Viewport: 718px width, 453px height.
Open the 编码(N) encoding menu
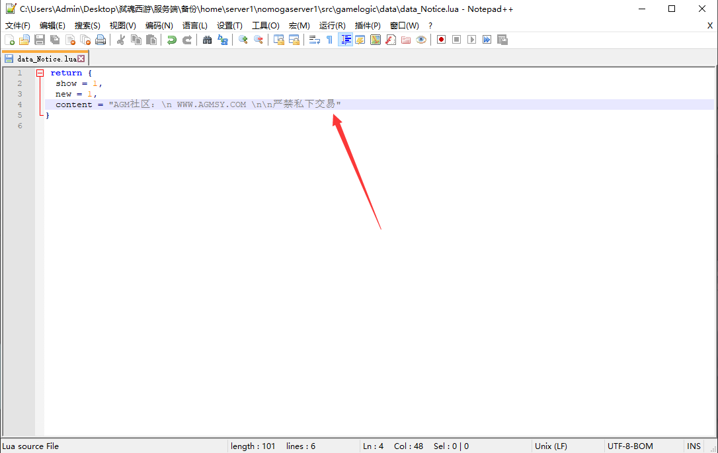tap(159, 25)
